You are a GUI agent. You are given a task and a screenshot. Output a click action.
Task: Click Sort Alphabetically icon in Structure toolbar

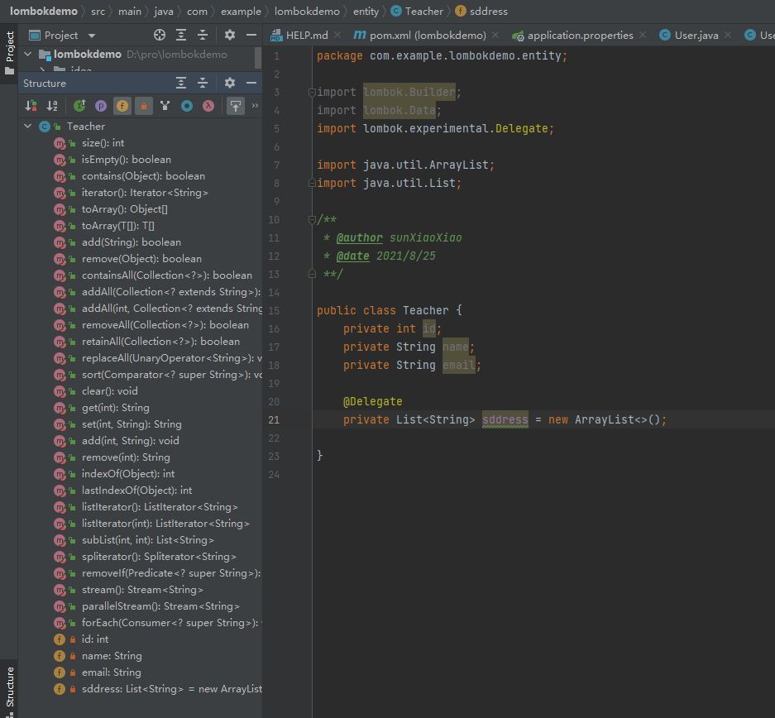pos(52,106)
